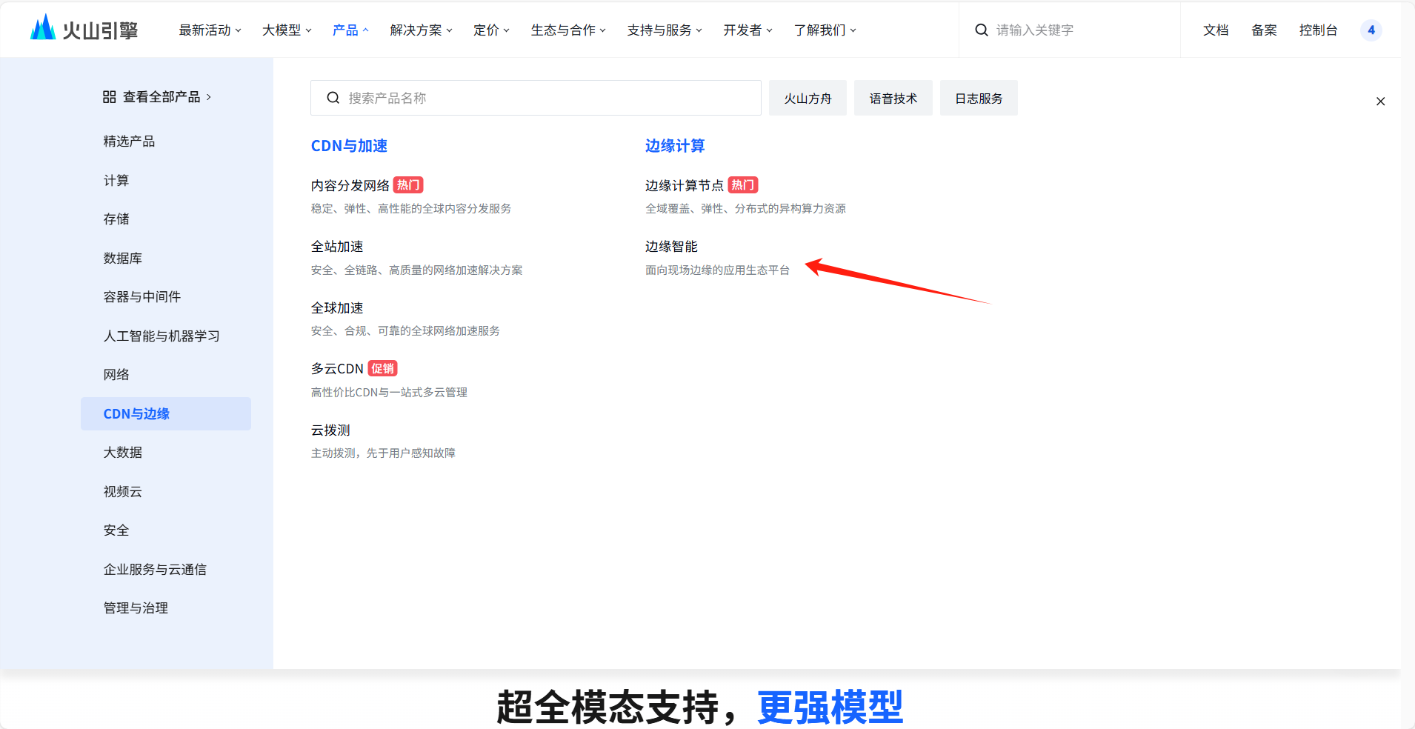
Task: Open 全球加速 product
Action: click(337, 308)
